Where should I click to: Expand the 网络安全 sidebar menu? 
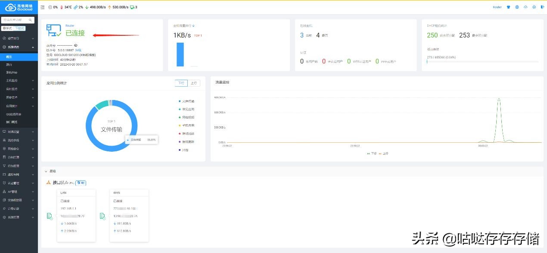pos(19,149)
